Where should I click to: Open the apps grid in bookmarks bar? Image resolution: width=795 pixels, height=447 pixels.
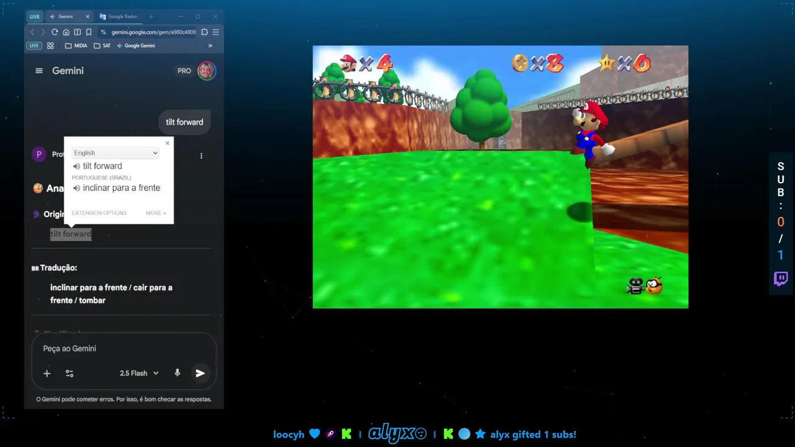(50, 45)
